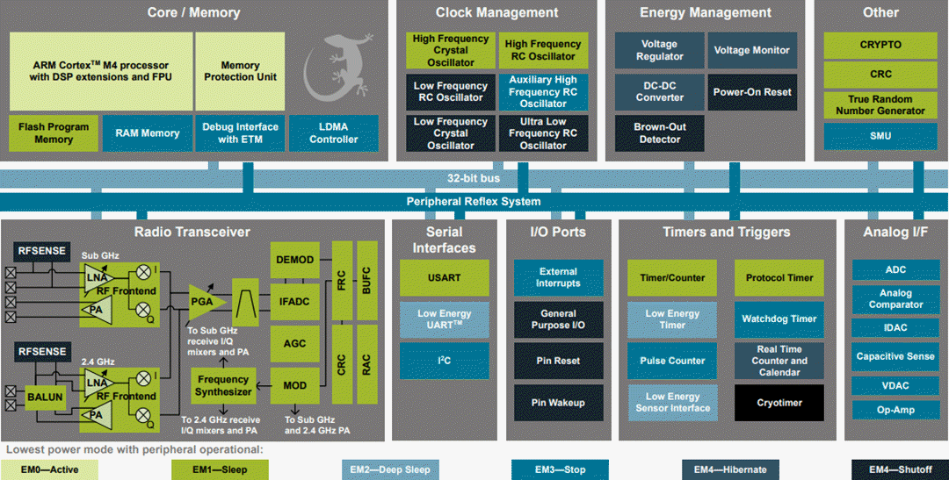Click the Sub GHz I mixer circle
Viewport: 949px width, 480px height.
pos(142,272)
